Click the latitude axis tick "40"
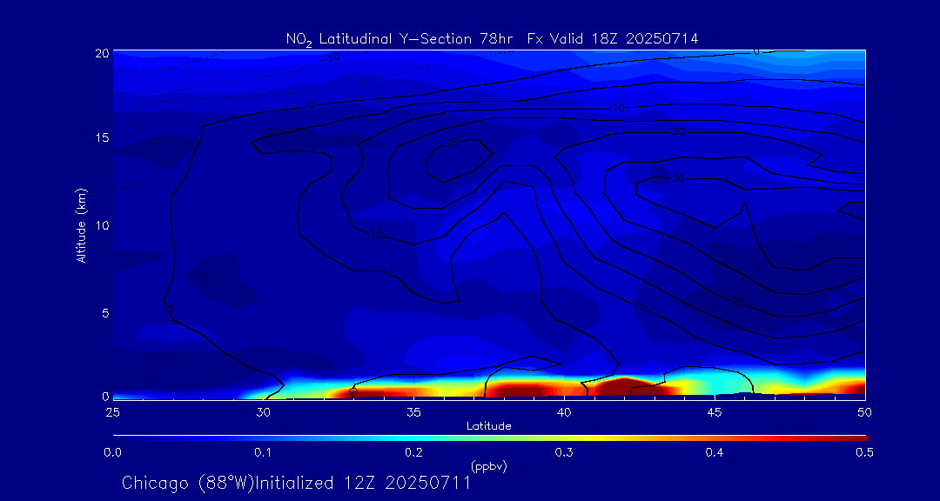Screen dimensions: 940x501 (x=564, y=412)
